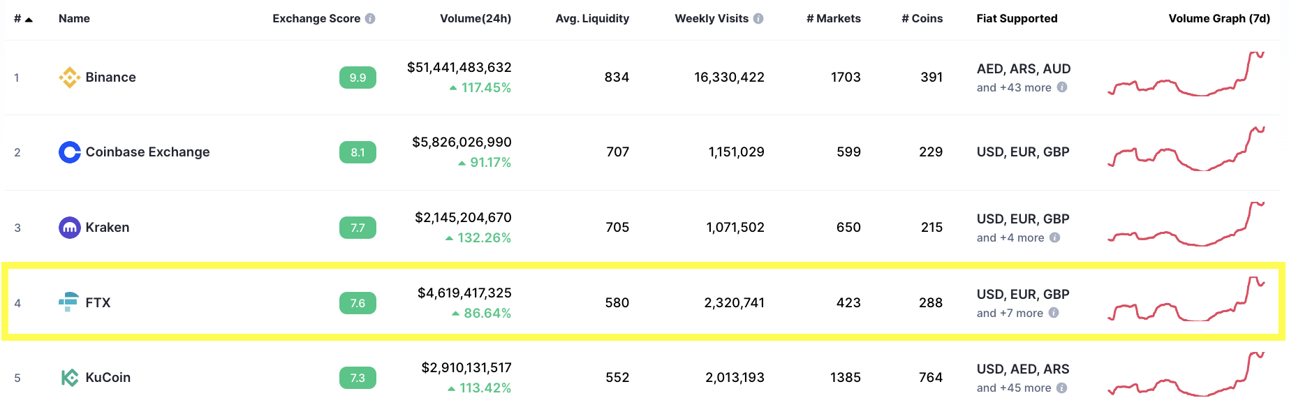The height and width of the screenshot is (412, 1289).
Task: Click info icon beside KuCoin's +45 more
Action: pyautogui.click(x=1061, y=388)
